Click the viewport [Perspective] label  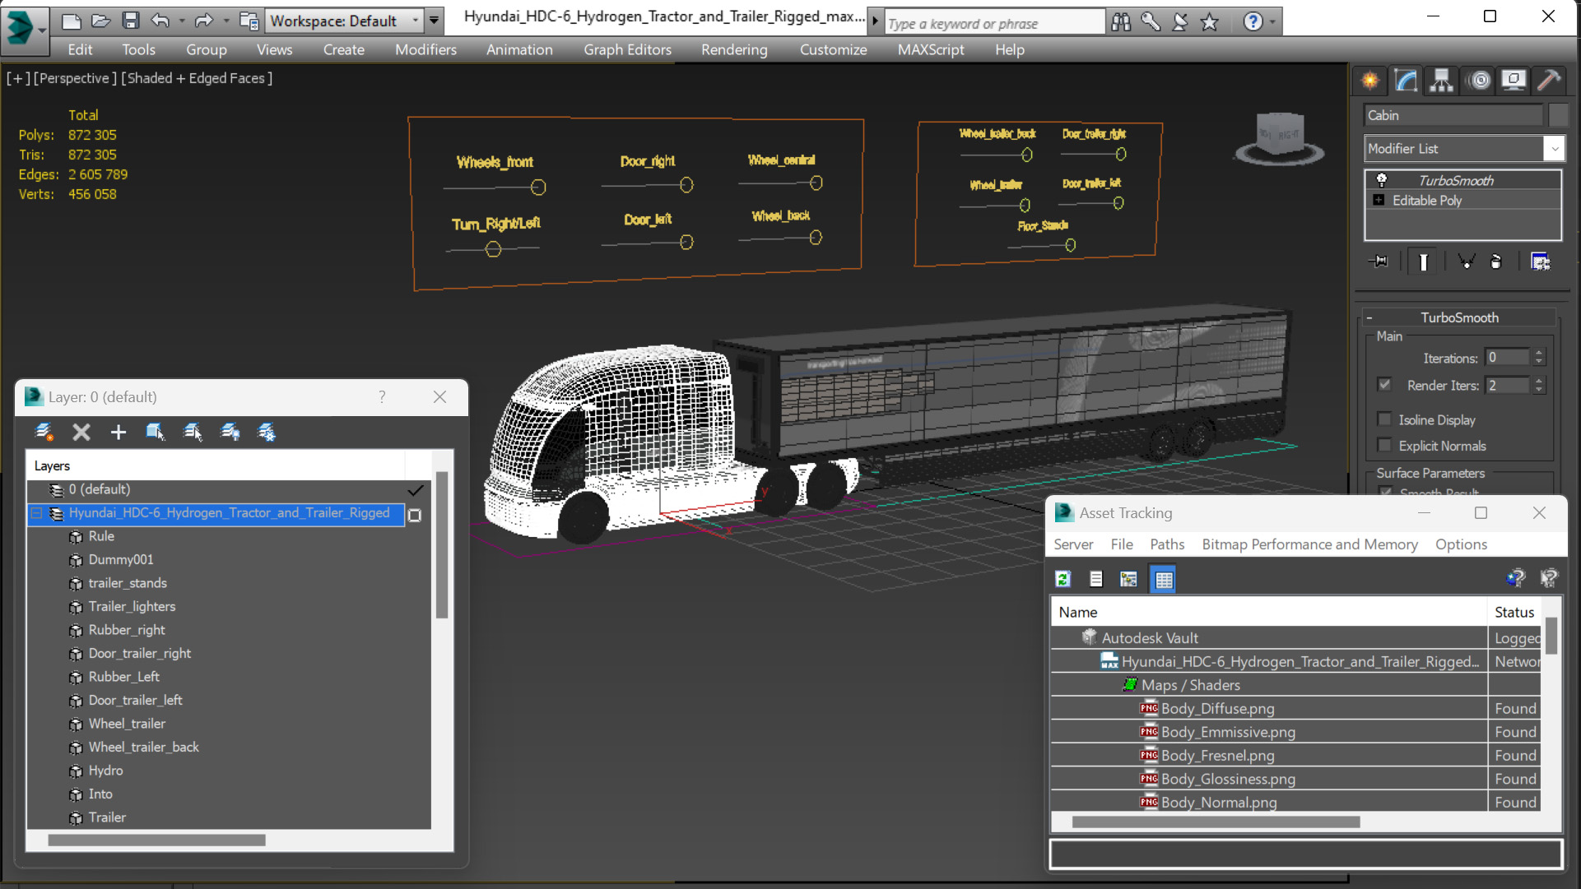74,78
